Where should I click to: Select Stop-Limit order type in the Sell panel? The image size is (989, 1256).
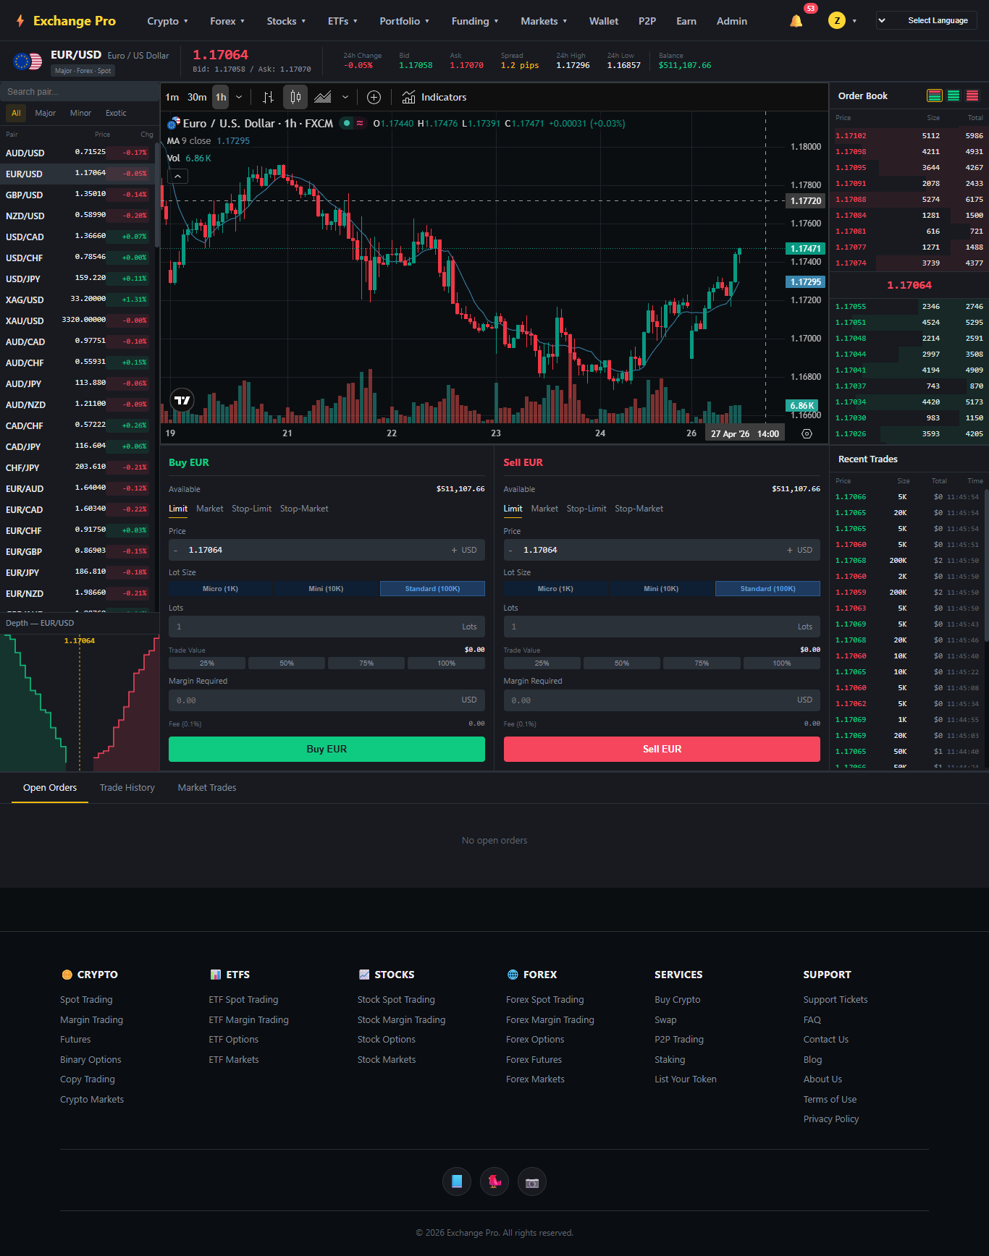click(x=586, y=509)
